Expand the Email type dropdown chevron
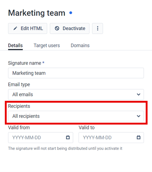 point(139,95)
